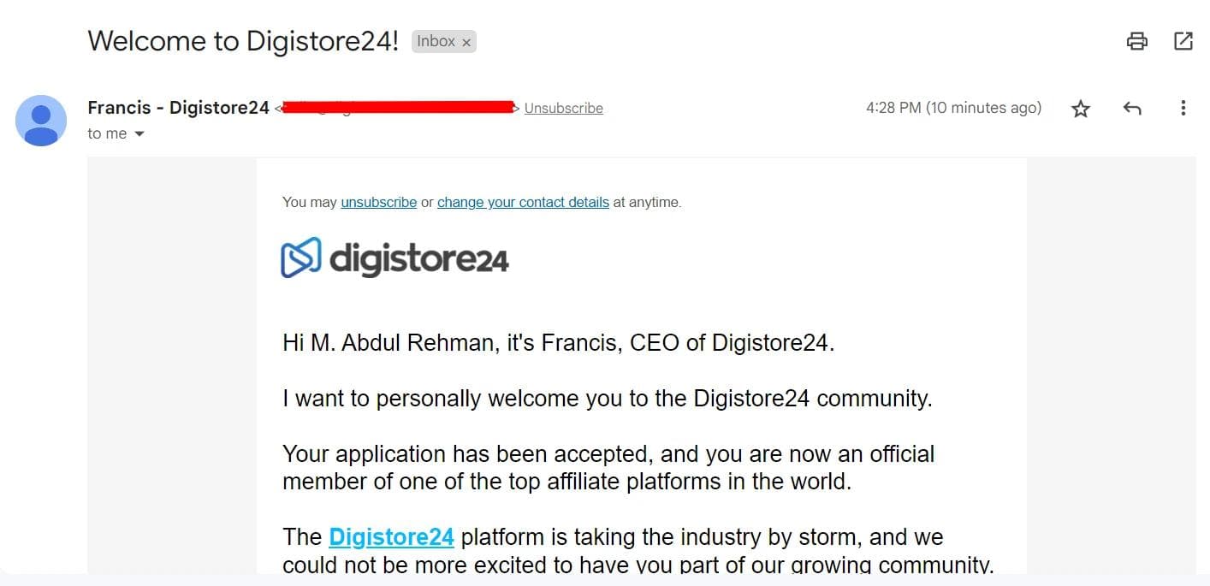This screenshot has width=1210, height=586.
Task: Click the "Welcome to Digistore24!" subject line
Action: click(243, 41)
